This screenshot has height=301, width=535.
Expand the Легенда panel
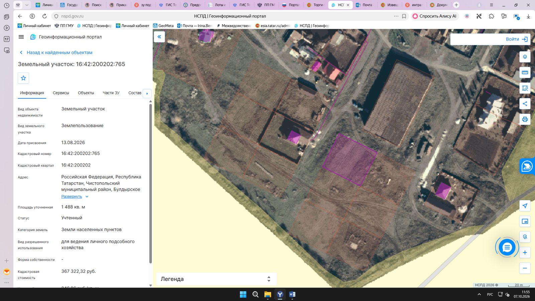[x=216, y=279]
